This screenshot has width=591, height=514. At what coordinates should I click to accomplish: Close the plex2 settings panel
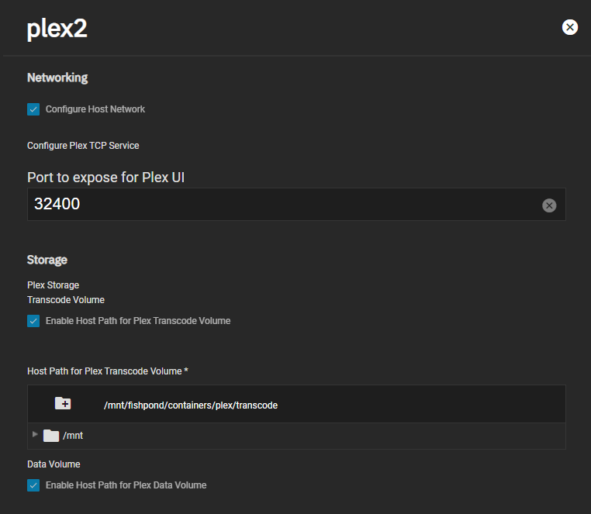pos(570,27)
